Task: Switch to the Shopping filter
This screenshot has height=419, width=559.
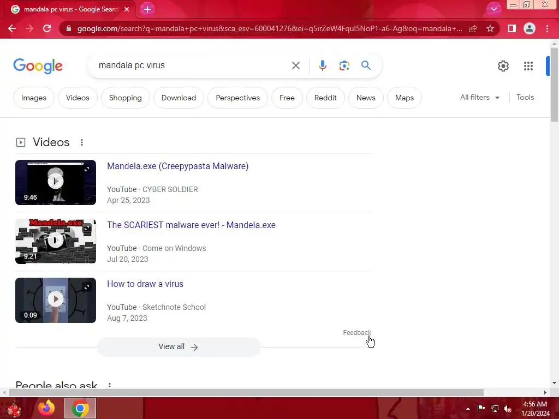Action: (125, 98)
